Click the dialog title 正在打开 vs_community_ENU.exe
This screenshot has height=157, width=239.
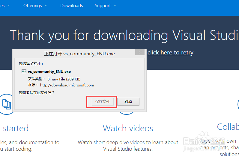[x=79, y=54]
